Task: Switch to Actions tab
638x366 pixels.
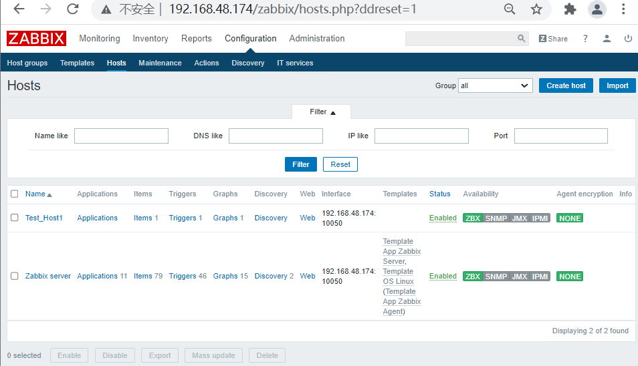Action: [206, 63]
